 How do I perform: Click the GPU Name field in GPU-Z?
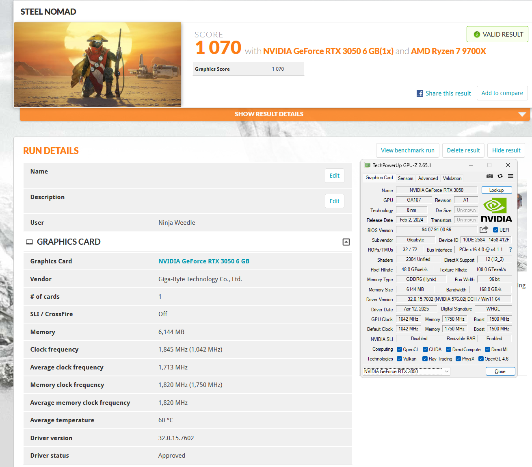[x=437, y=190]
